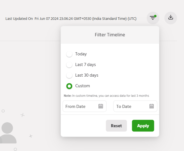Click the Filter Timeline header title

click(x=110, y=35)
